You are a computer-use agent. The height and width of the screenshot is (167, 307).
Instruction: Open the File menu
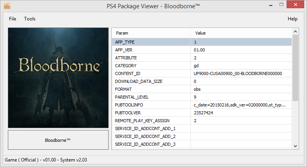pos(13,19)
